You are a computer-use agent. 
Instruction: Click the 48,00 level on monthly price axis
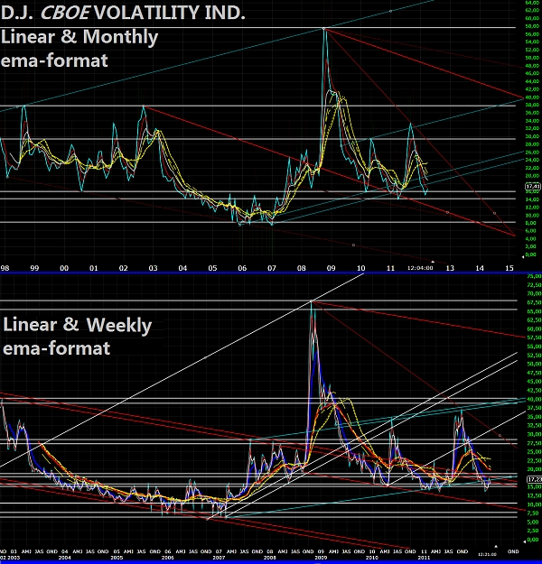[x=532, y=66]
